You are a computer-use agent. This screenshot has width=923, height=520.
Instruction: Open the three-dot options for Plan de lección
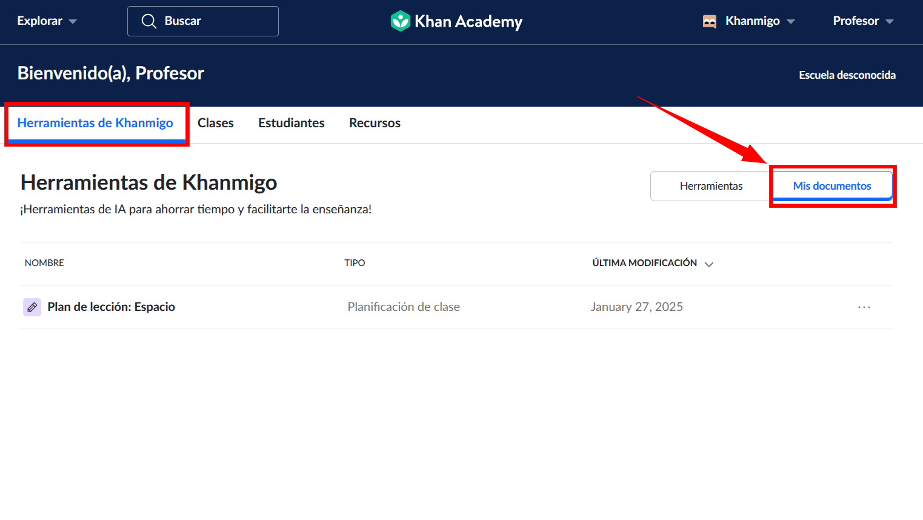click(x=864, y=307)
